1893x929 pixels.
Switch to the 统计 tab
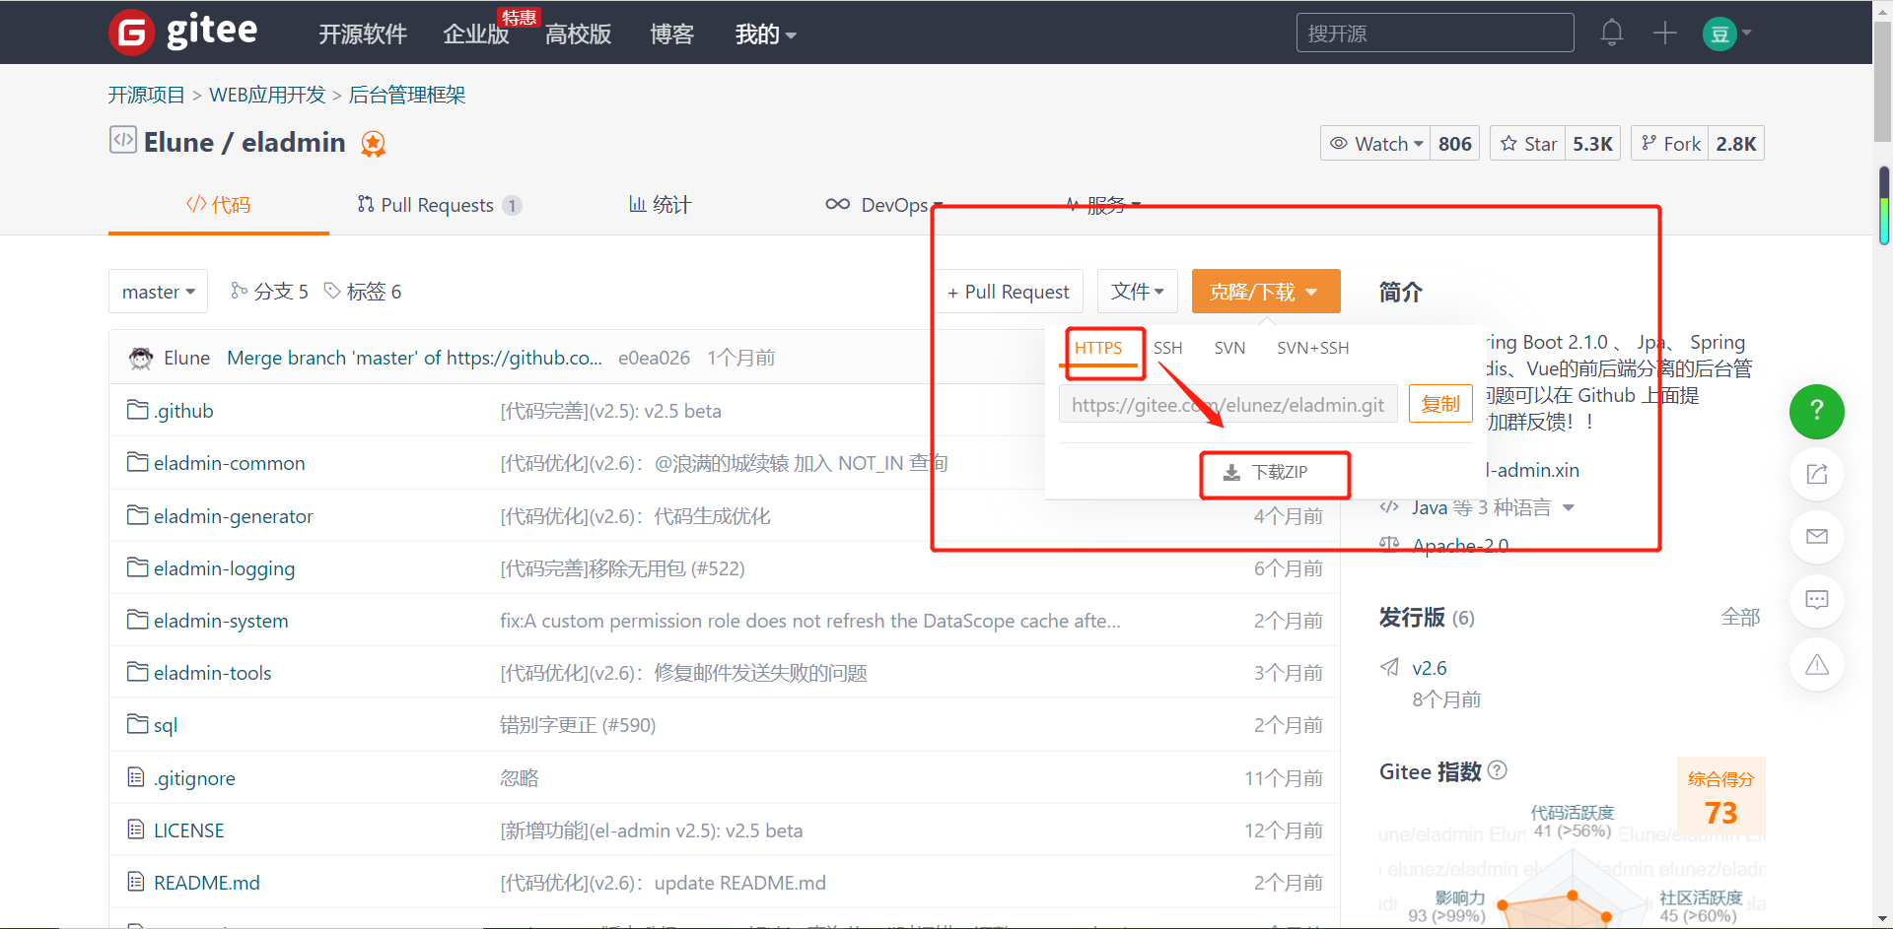[x=660, y=205]
